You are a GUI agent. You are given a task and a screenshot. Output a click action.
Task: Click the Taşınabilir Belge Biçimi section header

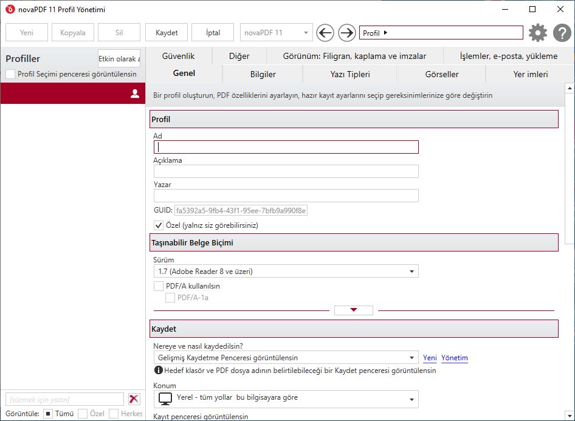[354, 242]
